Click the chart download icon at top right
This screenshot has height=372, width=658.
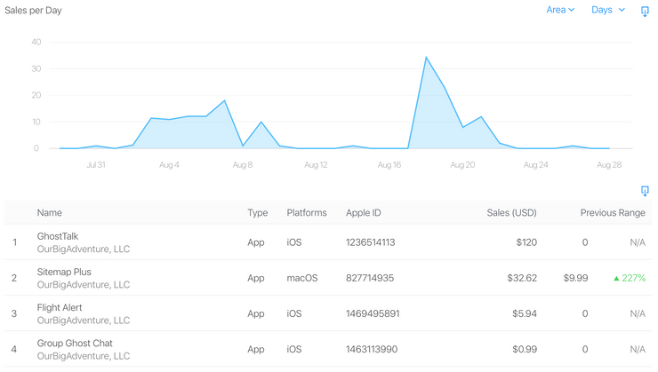[x=646, y=12]
